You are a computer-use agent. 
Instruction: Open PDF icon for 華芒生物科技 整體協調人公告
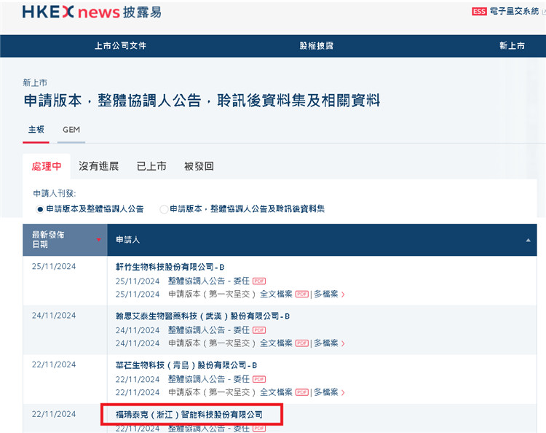point(259,379)
